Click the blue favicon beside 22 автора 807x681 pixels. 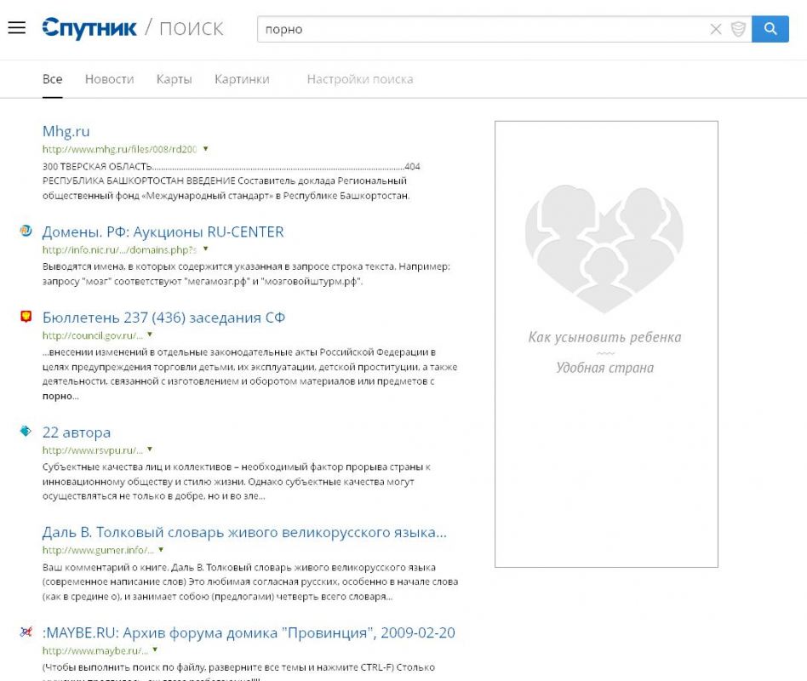[x=26, y=432]
